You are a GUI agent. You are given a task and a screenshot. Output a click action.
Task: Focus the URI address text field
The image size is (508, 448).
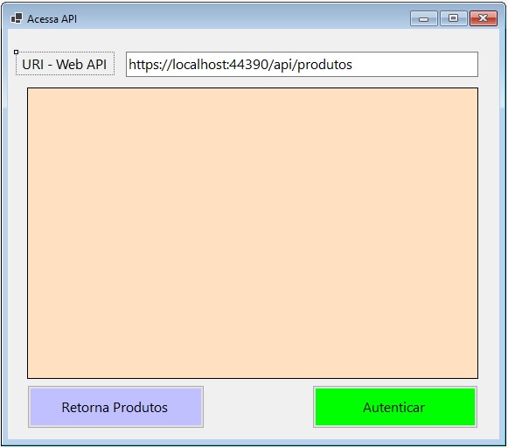pos(302,64)
